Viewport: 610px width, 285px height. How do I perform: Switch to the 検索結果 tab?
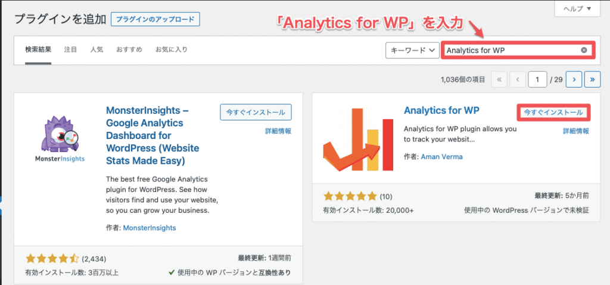point(38,49)
